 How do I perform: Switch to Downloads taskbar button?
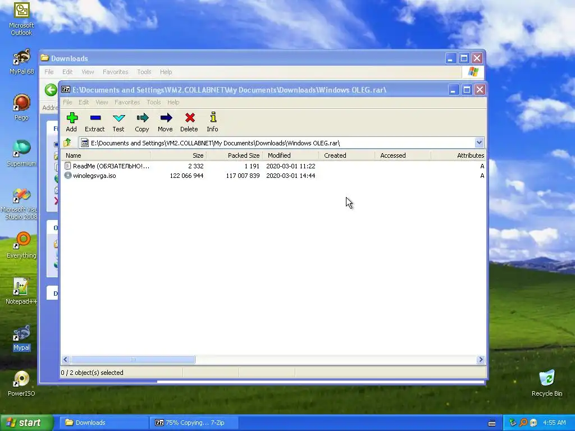103,423
